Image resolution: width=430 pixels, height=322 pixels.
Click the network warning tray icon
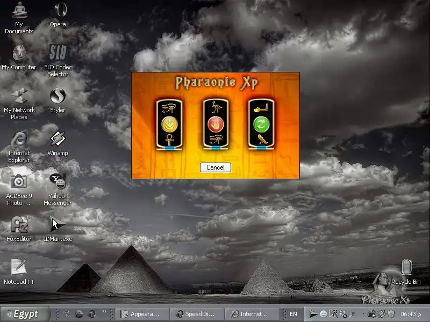click(343, 314)
